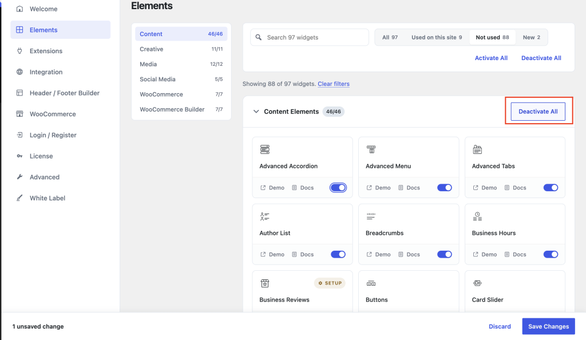Click the Elements grid icon in sidebar
The width and height of the screenshot is (586, 340).
click(x=20, y=30)
